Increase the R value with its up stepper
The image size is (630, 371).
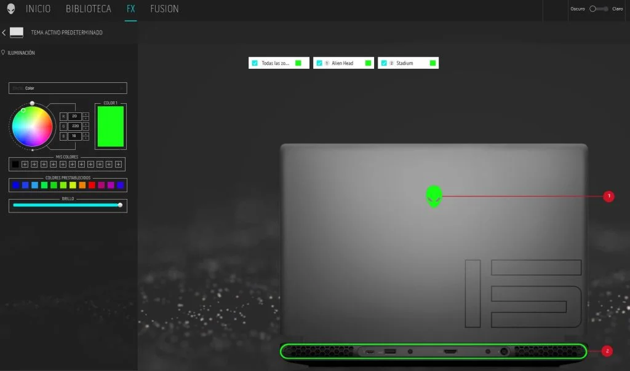(x=86, y=114)
